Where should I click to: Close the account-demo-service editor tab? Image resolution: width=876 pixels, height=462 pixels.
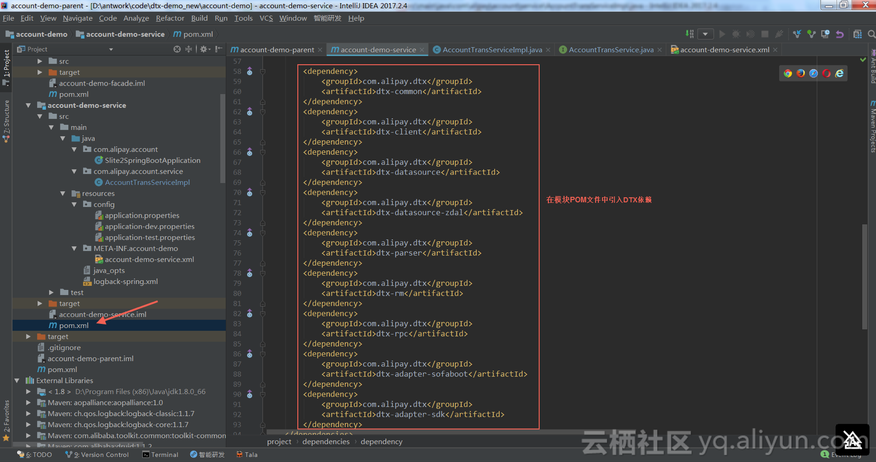(422, 50)
